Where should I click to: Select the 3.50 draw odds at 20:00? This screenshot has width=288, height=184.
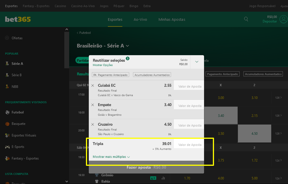click(221, 133)
